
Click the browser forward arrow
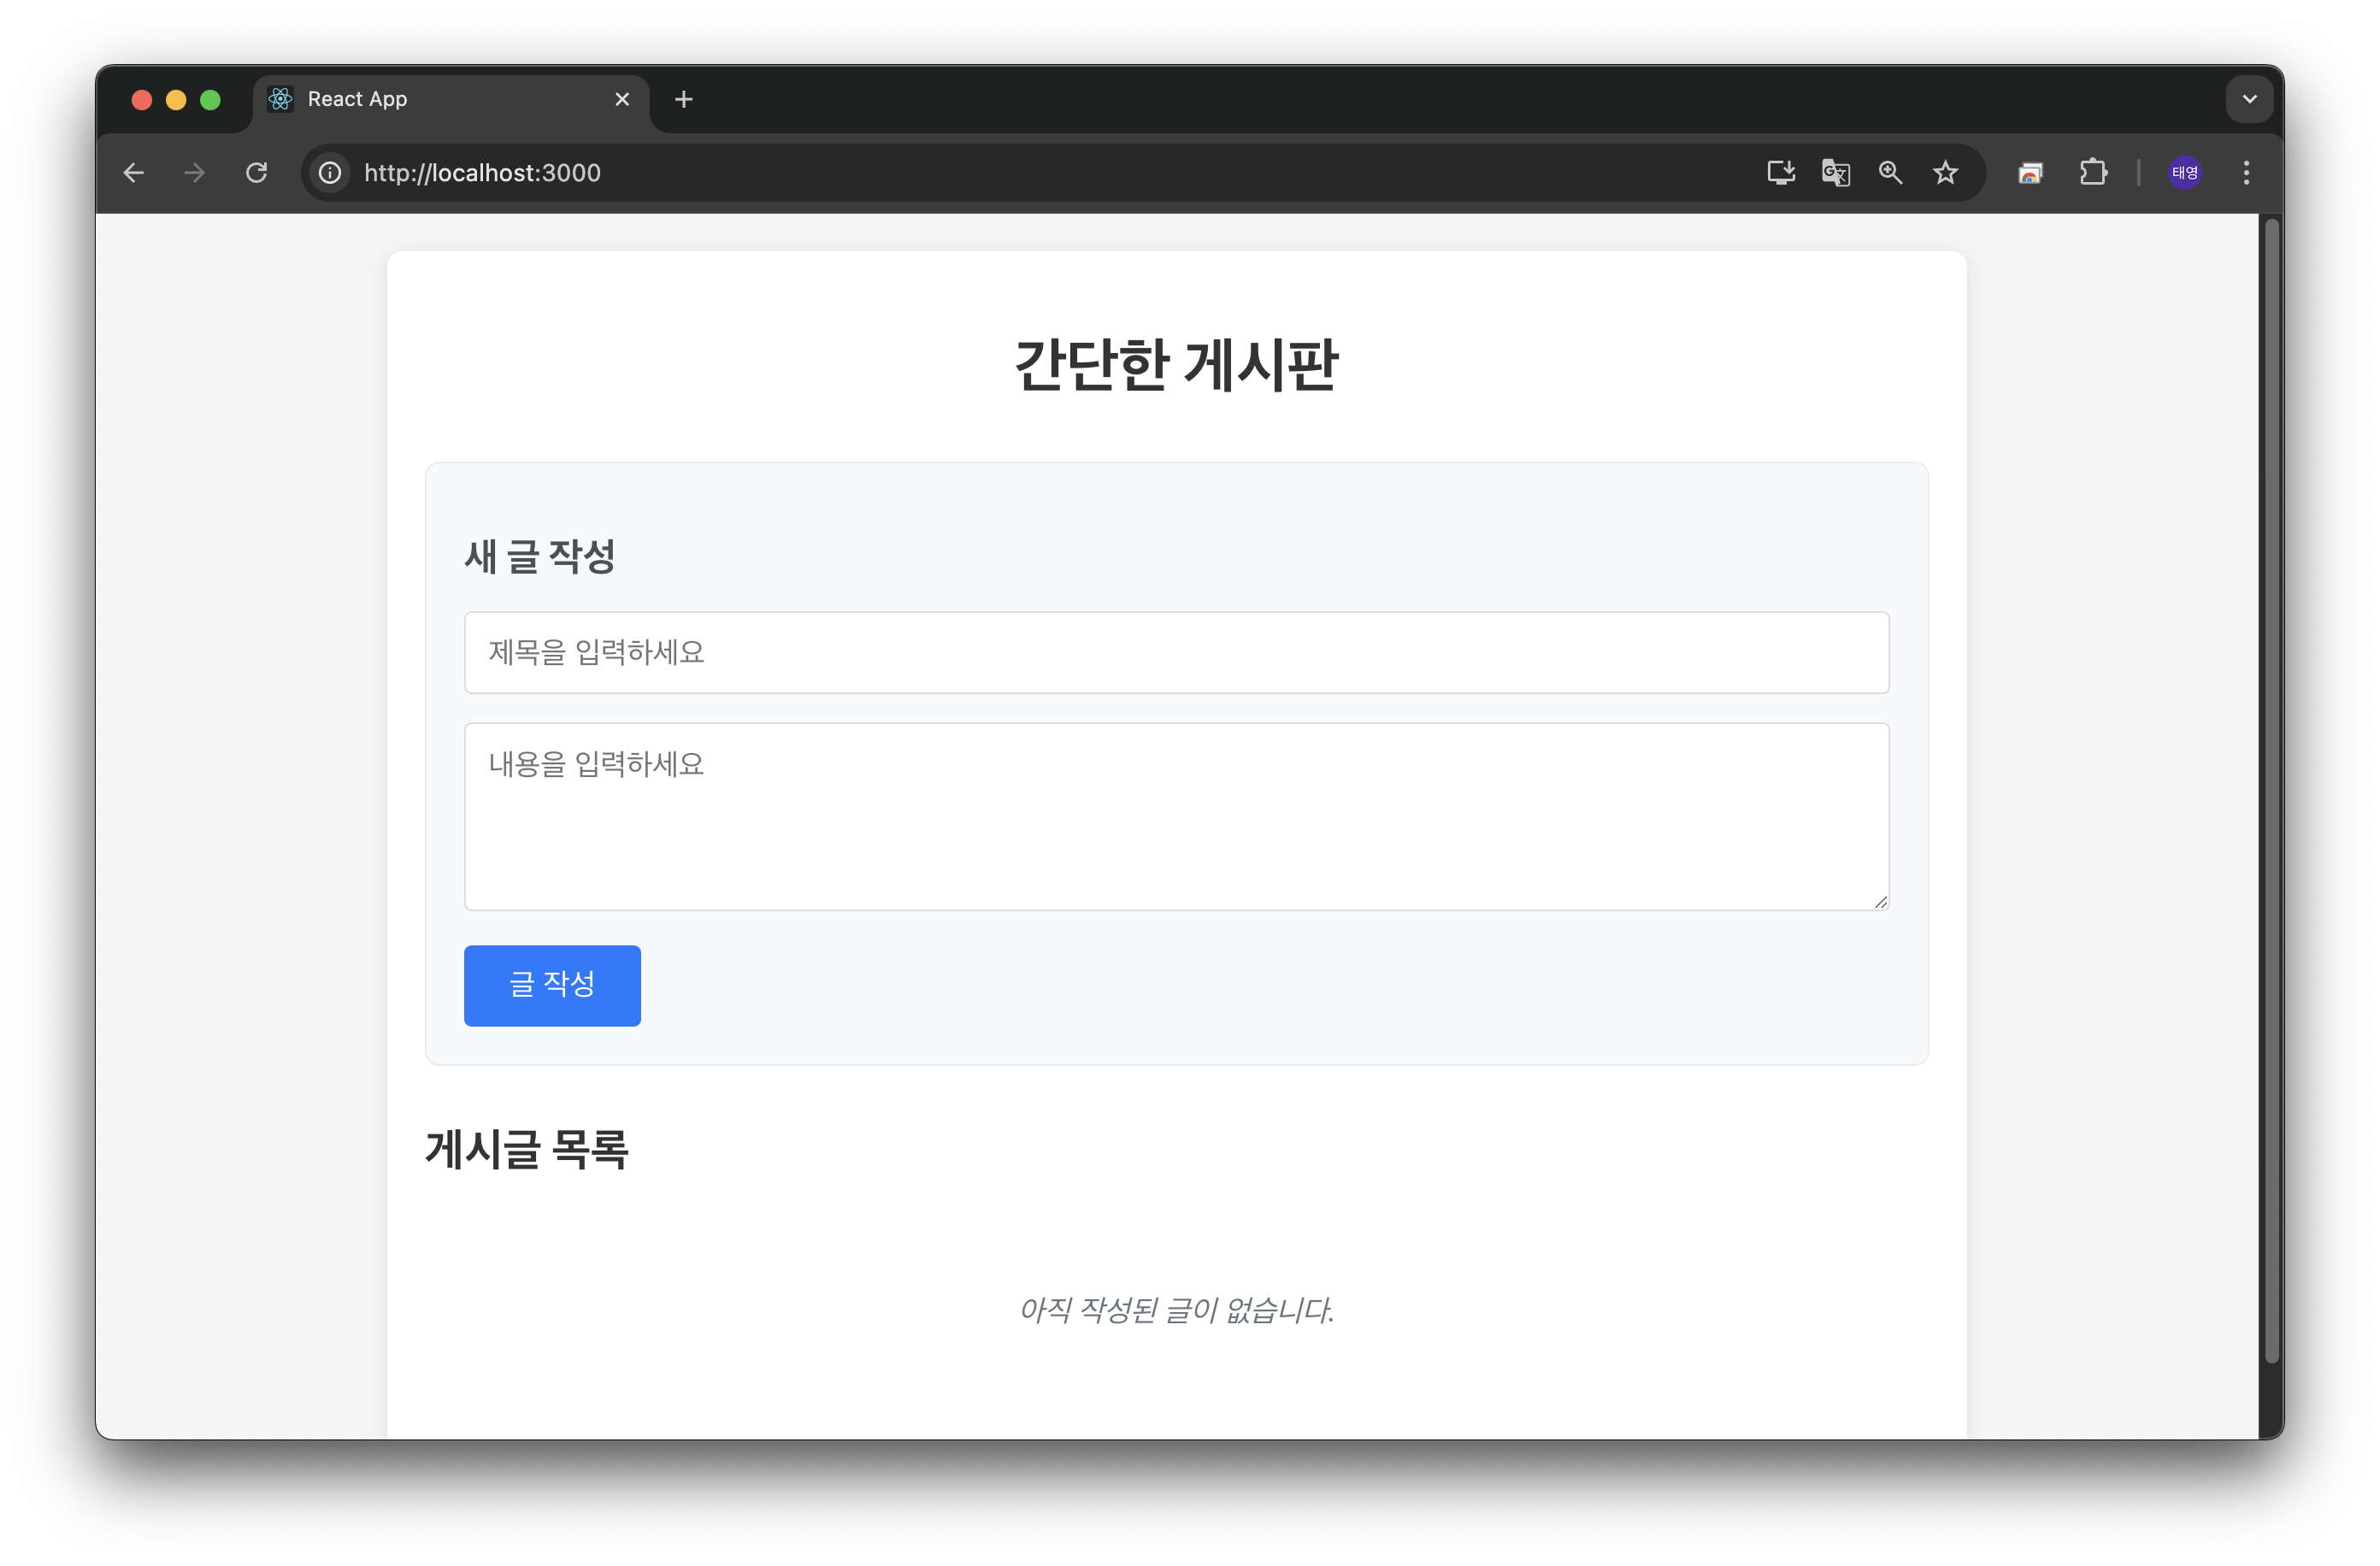pyautogui.click(x=195, y=173)
